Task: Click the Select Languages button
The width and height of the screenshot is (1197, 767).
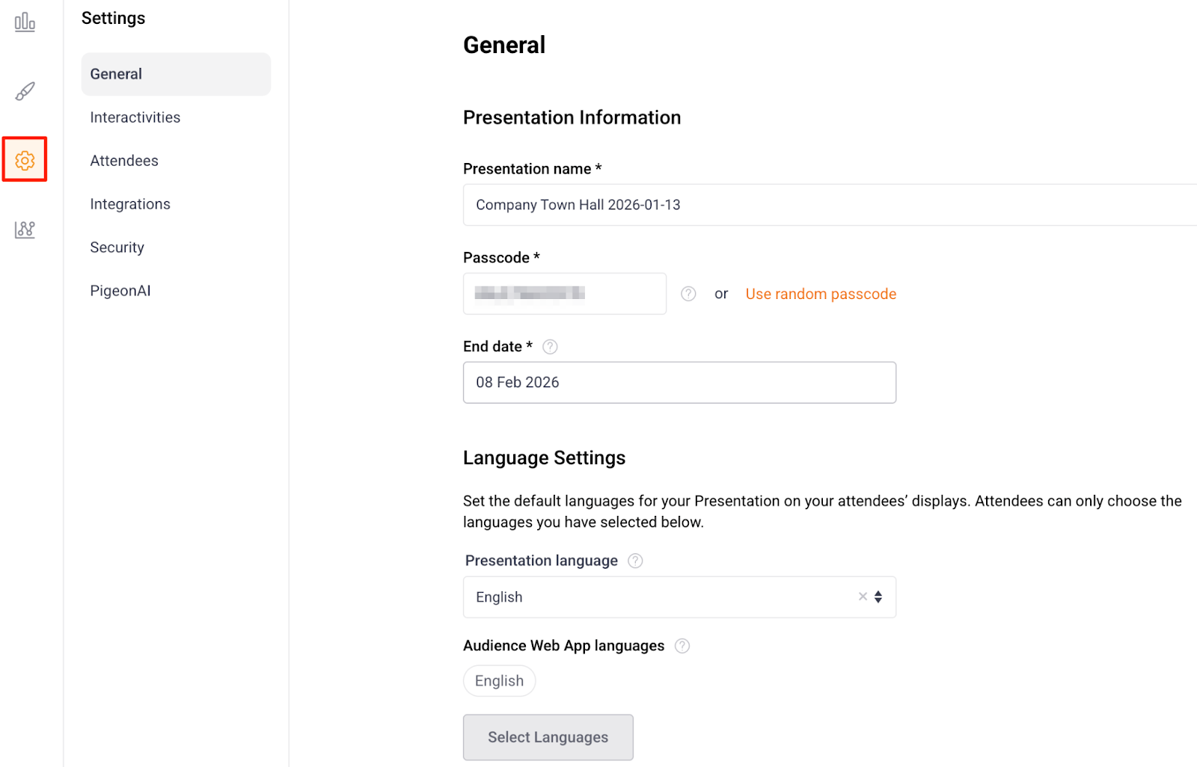Action: click(x=548, y=737)
